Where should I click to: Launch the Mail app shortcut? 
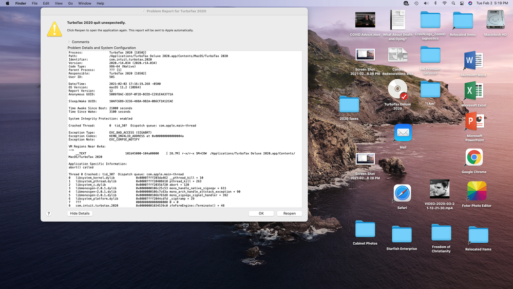(x=403, y=133)
